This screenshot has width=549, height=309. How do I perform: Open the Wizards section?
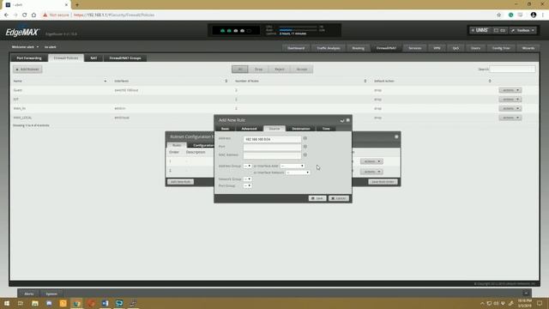coord(528,48)
